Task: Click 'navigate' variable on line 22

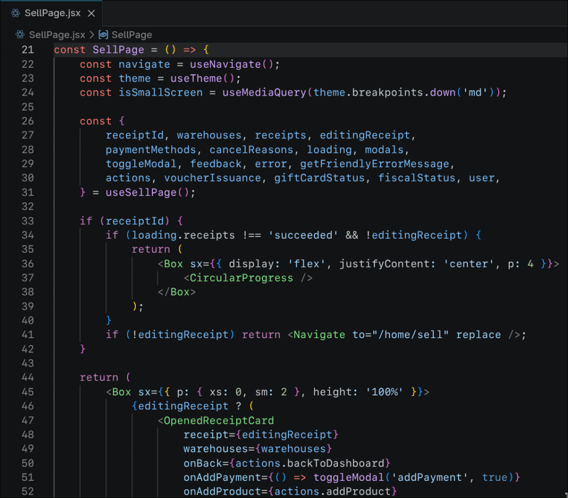Action: coord(144,64)
